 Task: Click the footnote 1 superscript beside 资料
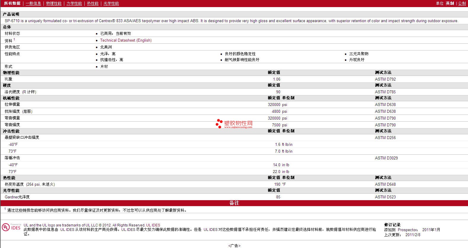coord(14,39)
